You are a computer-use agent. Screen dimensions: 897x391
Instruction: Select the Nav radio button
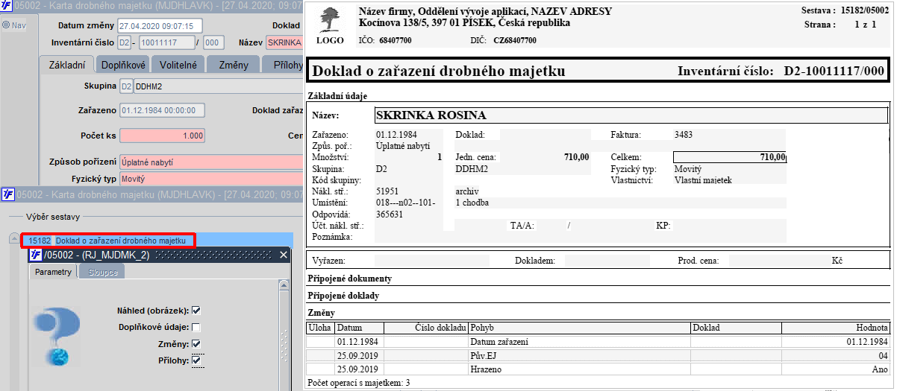coord(6,25)
